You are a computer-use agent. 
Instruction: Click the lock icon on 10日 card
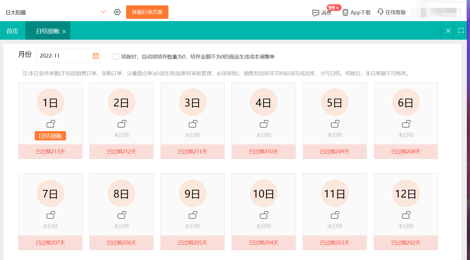click(263, 215)
